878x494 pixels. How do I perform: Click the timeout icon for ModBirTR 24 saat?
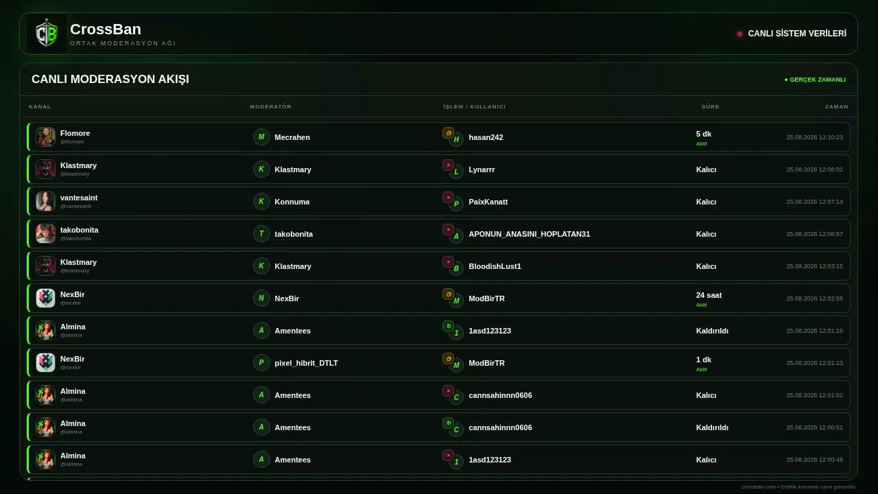coord(448,294)
